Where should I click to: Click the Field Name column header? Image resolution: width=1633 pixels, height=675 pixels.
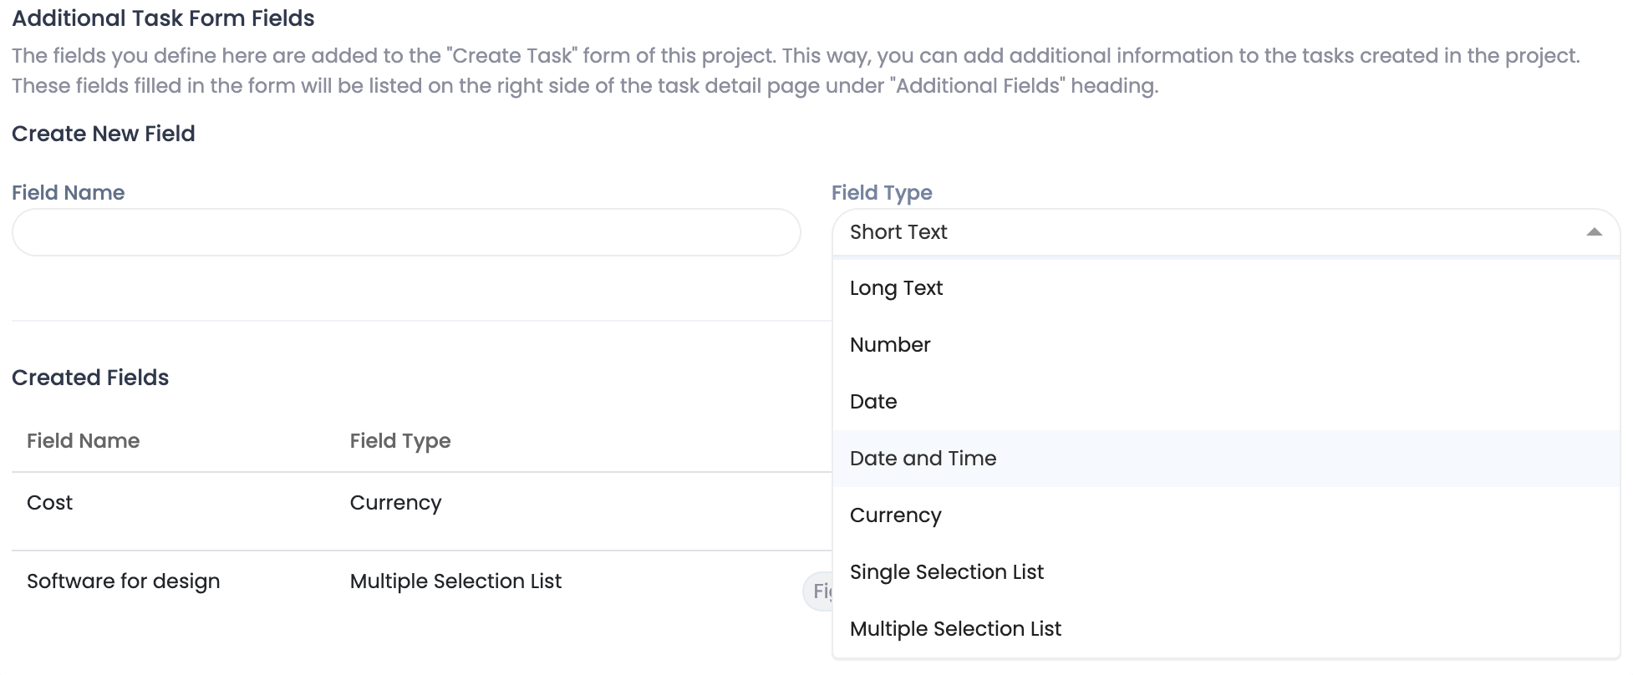pos(83,441)
